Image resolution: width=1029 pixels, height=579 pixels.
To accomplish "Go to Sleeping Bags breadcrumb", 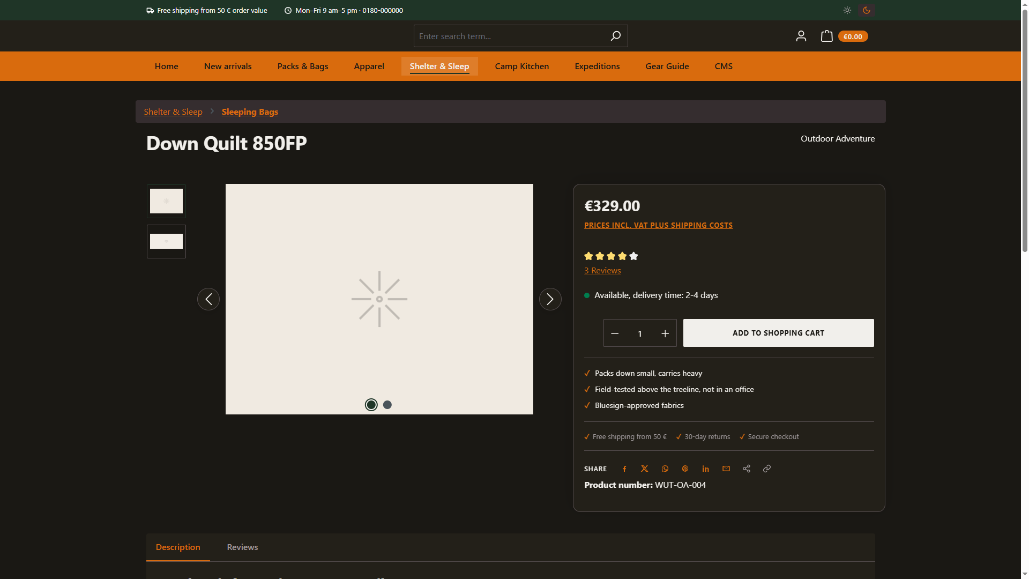I will pos(250,112).
